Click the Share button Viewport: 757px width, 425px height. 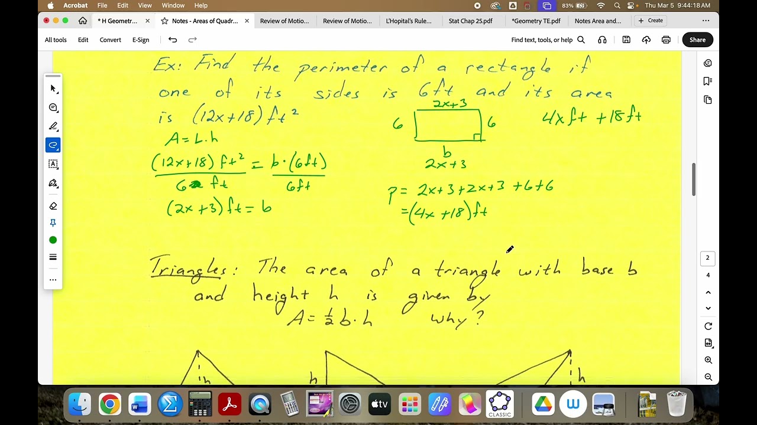coord(697,40)
